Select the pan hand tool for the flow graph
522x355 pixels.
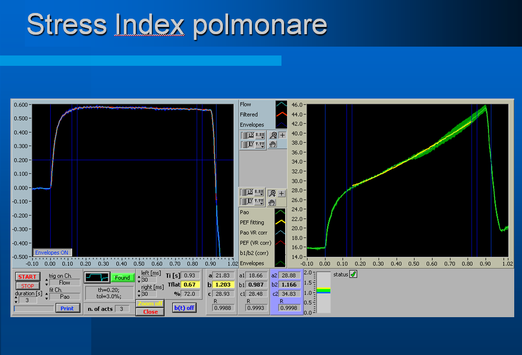(272, 144)
